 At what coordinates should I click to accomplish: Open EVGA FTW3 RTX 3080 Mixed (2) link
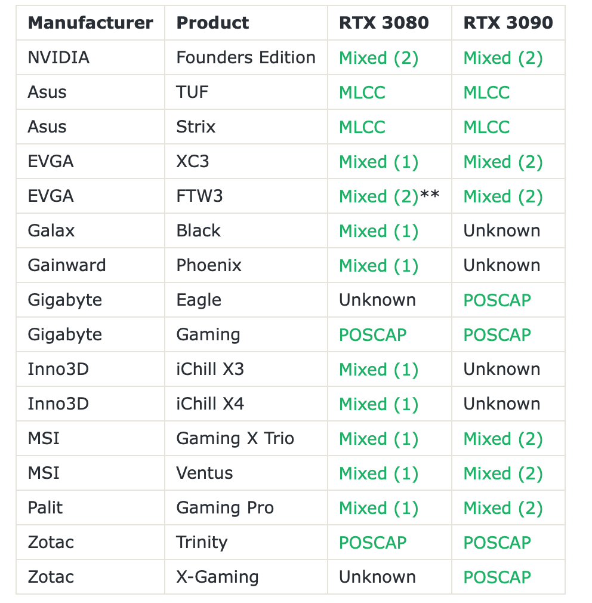[378, 196]
